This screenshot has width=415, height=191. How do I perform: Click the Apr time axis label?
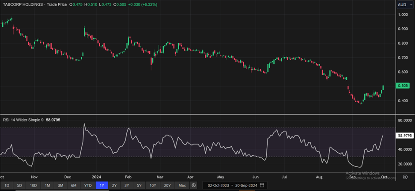pyautogui.click(x=190, y=177)
